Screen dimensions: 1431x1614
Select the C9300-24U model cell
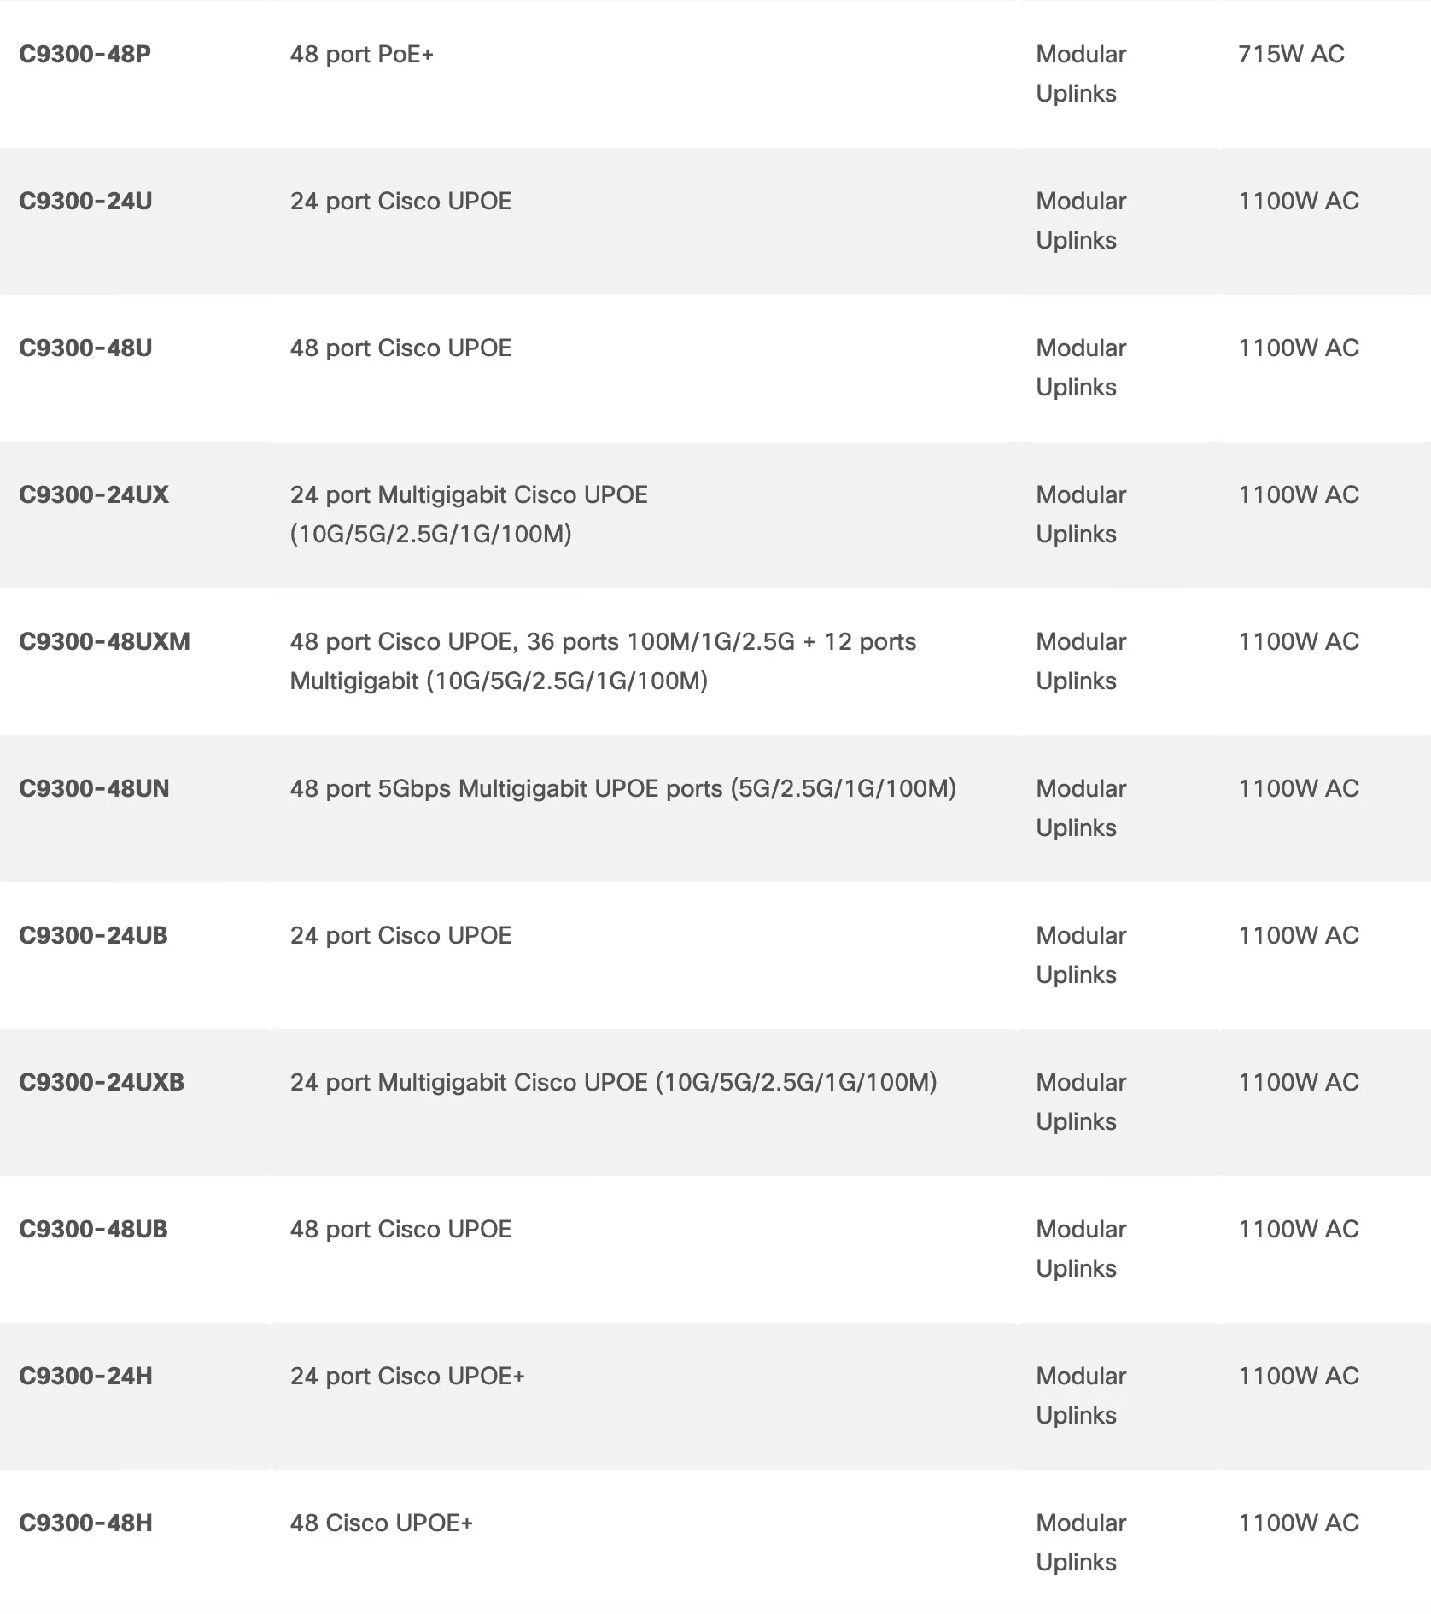pyautogui.click(x=85, y=202)
